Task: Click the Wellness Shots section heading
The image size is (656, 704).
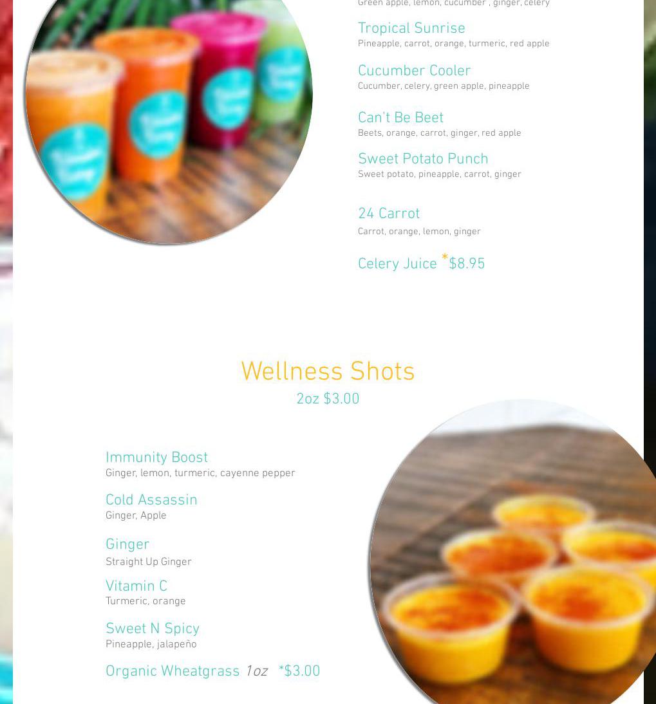Action: click(x=328, y=371)
